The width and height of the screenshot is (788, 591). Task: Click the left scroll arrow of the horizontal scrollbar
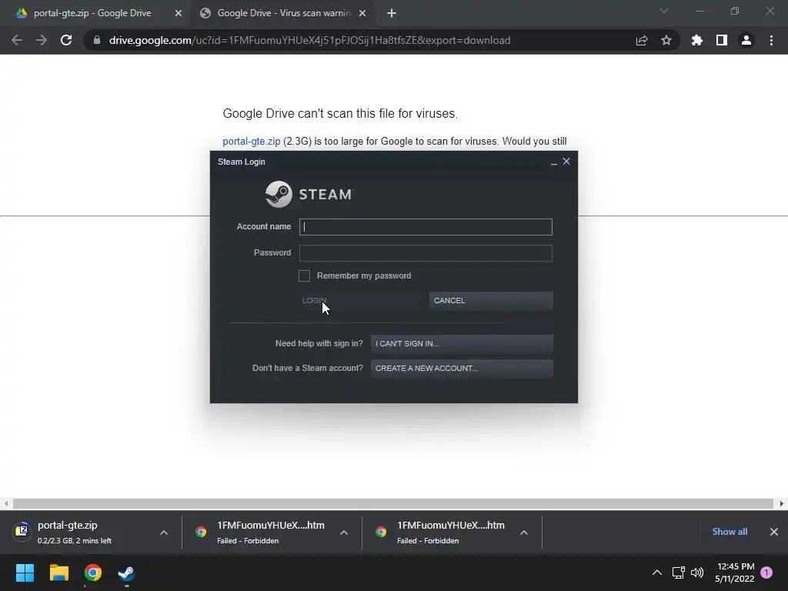click(6, 503)
